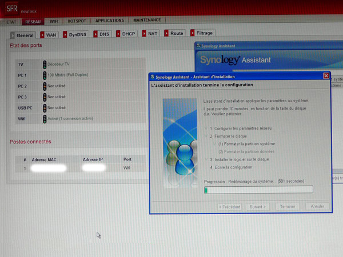The image size is (343, 257).
Task: Click the Synology Assistant logo banner
Action: pos(236,60)
